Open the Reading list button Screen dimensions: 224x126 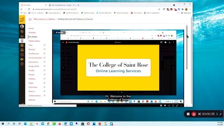tap(186, 13)
